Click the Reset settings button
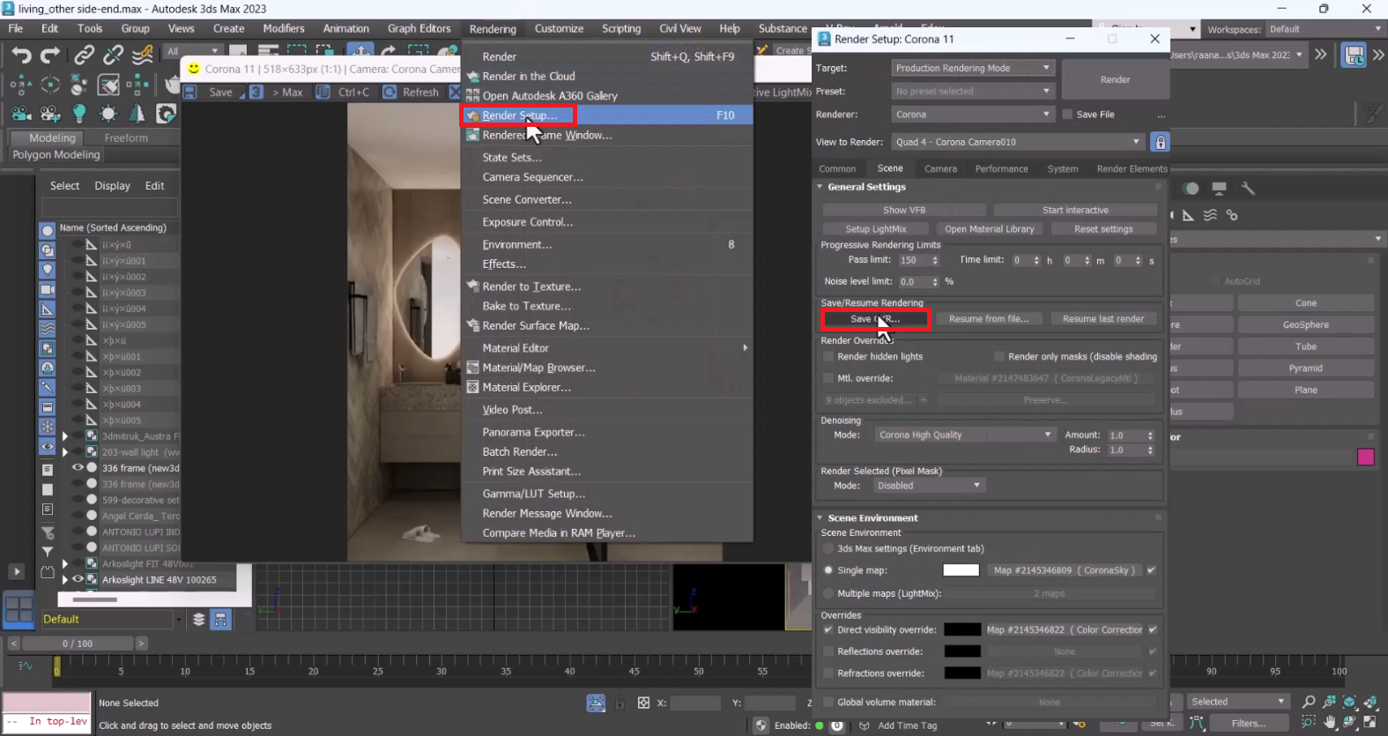 (1103, 229)
